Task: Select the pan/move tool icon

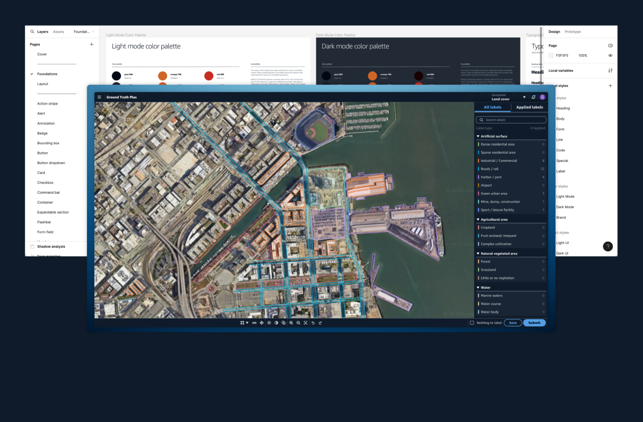Action: 261,323
